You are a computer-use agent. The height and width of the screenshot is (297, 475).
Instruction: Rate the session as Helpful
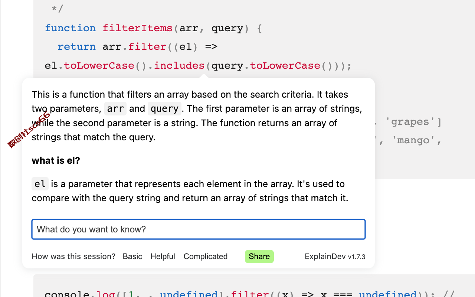[163, 257]
